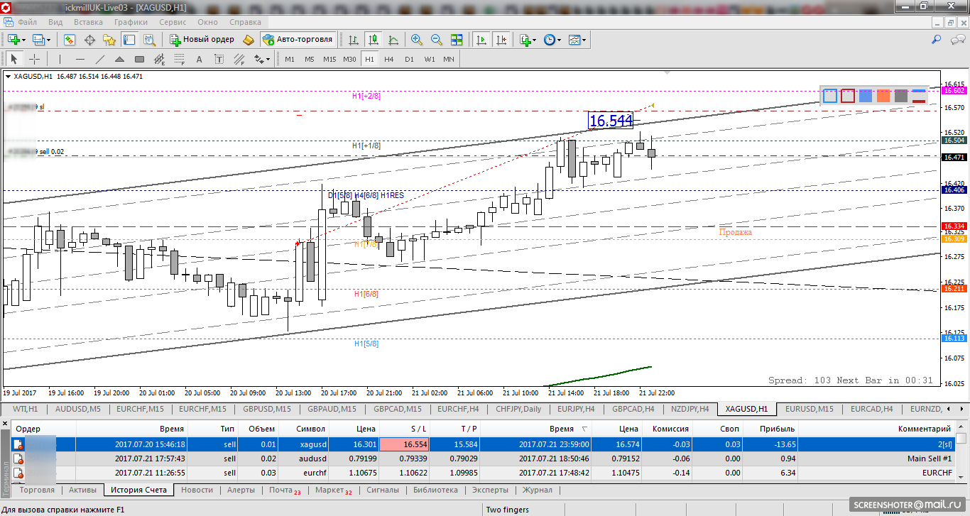Pick the Fibonacci retracement tool
The image size is (970, 516).
click(x=180, y=59)
